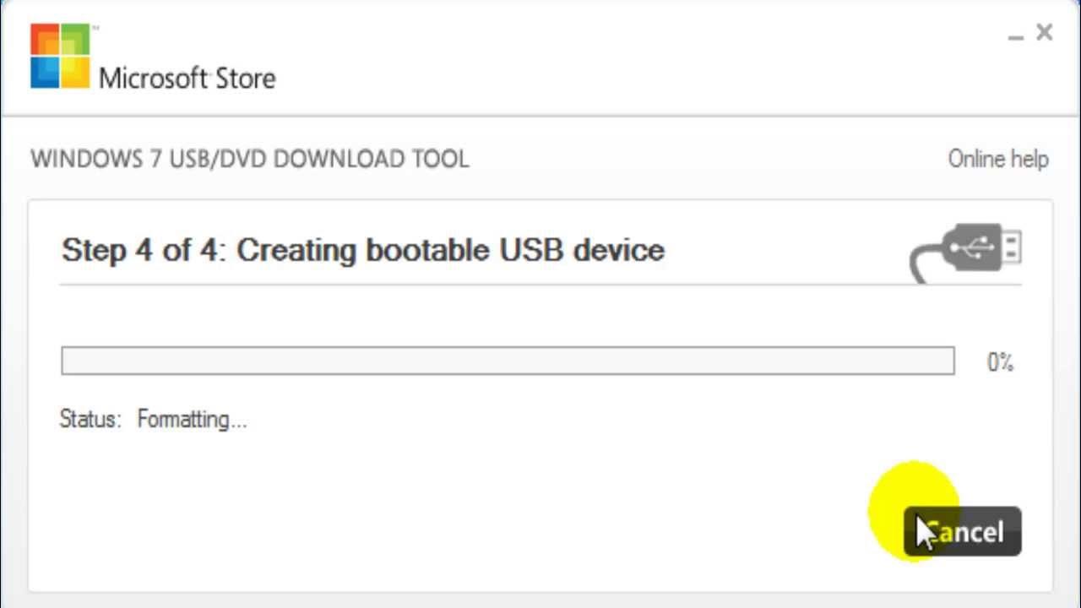
Task: Open the Online help link
Action: click(997, 159)
